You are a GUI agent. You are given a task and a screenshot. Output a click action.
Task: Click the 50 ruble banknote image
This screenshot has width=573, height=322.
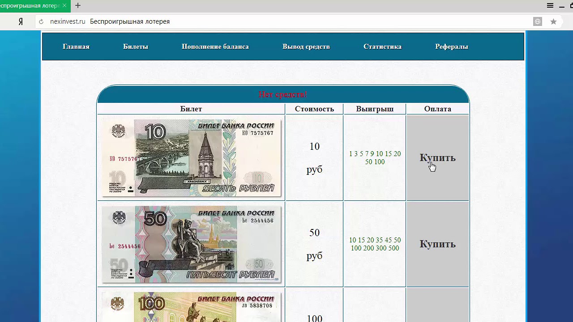point(192,244)
